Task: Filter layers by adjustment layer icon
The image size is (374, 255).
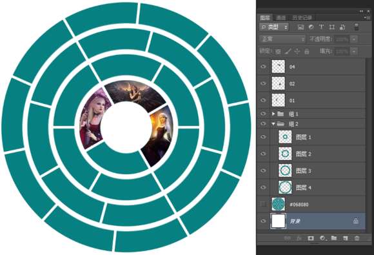Action: pyautogui.click(x=311, y=27)
